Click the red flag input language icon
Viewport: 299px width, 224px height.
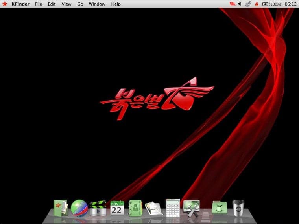(233, 4)
